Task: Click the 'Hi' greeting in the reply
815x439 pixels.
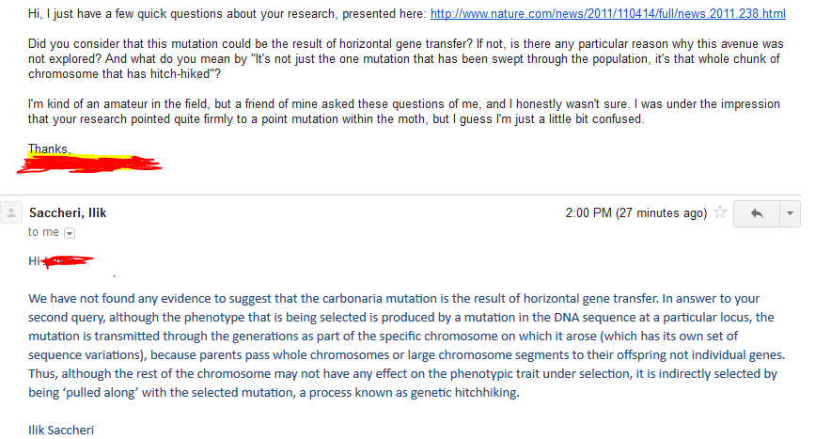Action: pos(35,261)
